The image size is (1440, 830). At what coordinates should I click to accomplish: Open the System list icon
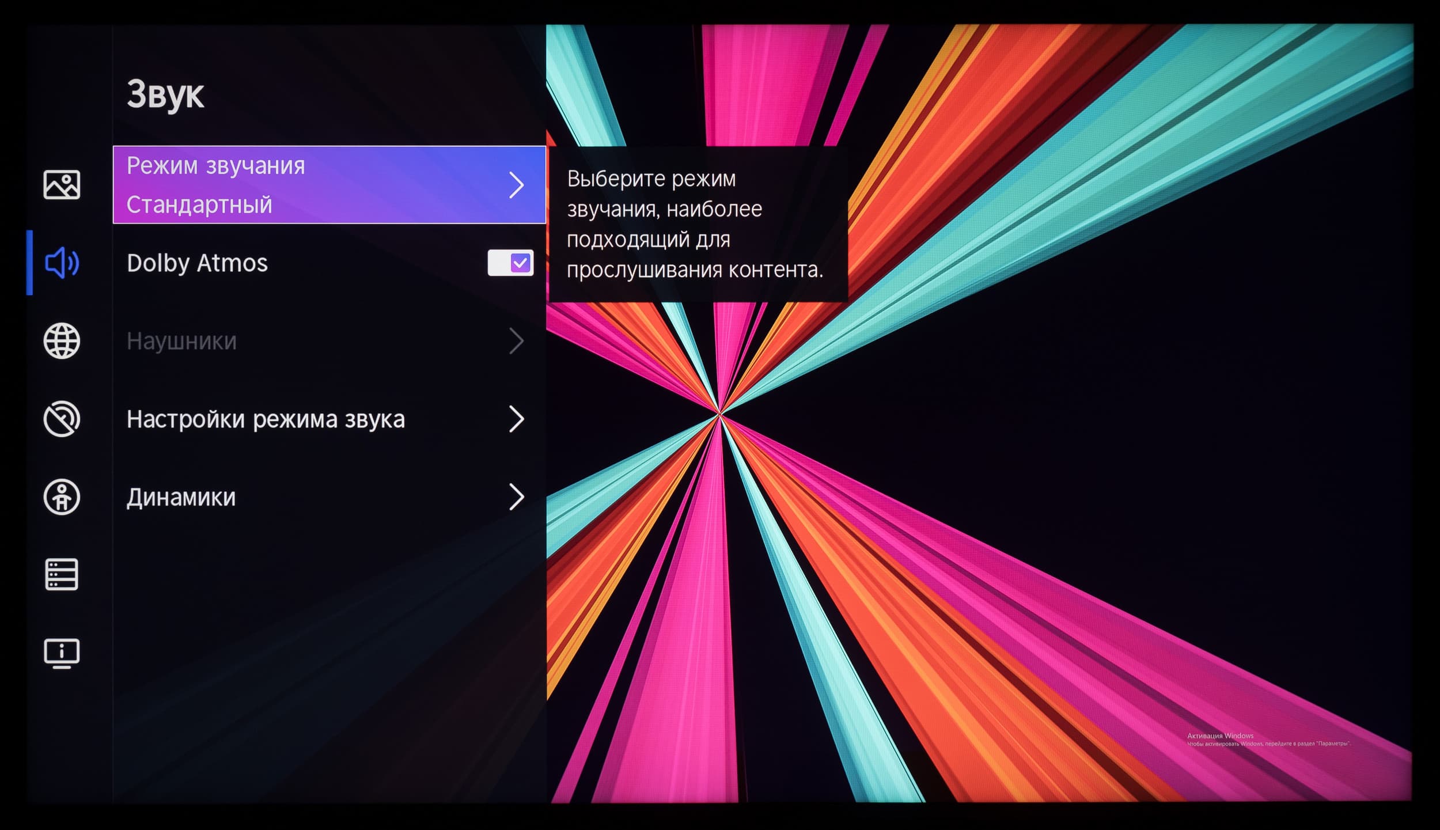coord(62,574)
